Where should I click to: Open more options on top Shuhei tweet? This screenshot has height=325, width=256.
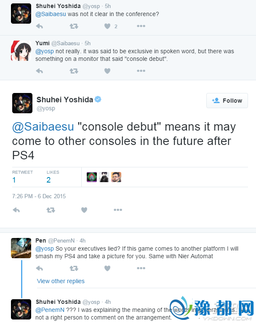pyautogui.click(x=141, y=26)
